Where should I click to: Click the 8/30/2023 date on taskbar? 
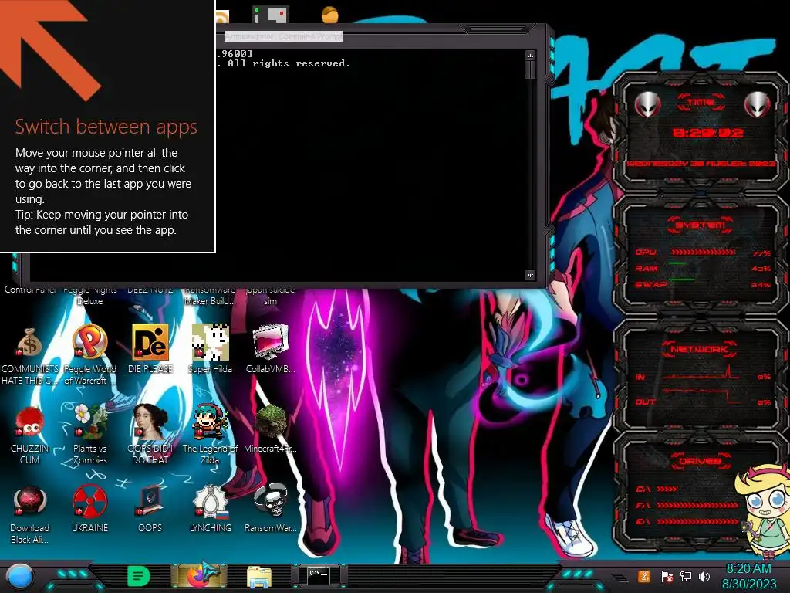(x=749, y=584)
